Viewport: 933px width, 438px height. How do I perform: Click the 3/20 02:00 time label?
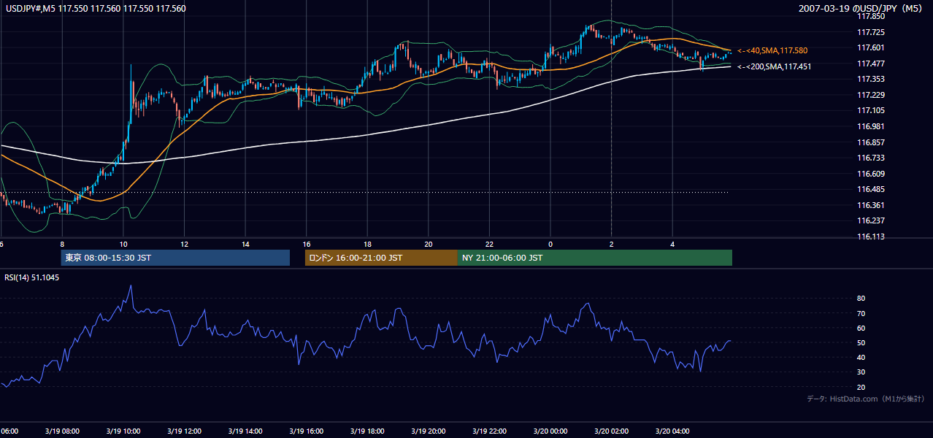click(611, 431)
